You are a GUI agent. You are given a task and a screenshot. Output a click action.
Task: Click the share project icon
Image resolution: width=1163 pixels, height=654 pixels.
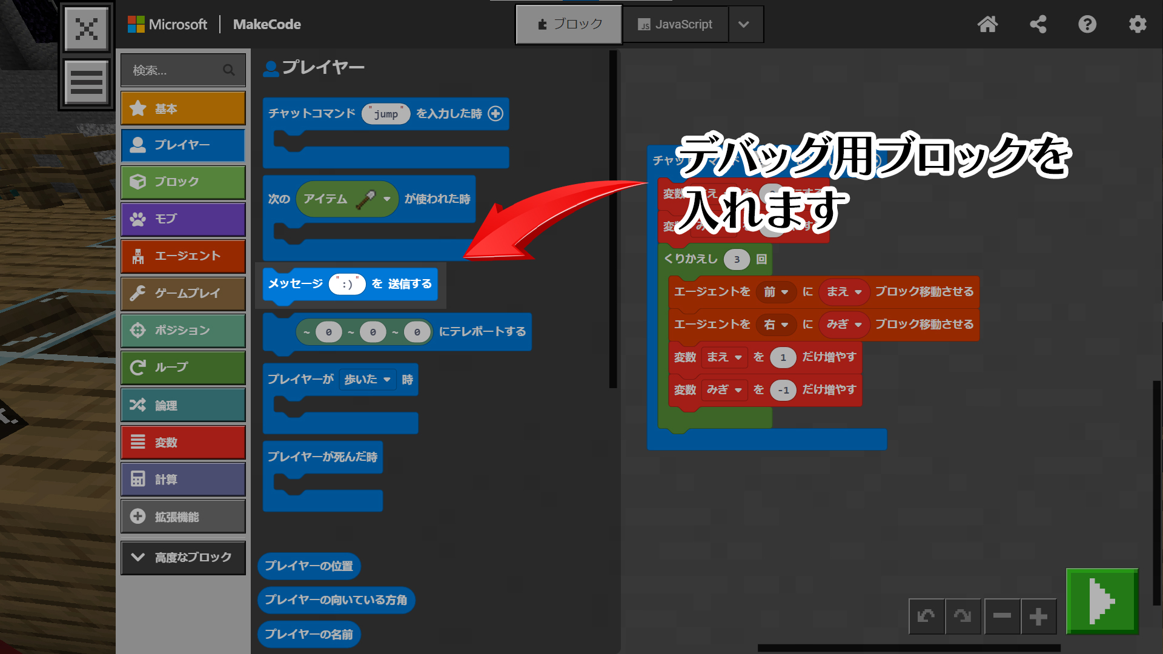(1038, 24)
